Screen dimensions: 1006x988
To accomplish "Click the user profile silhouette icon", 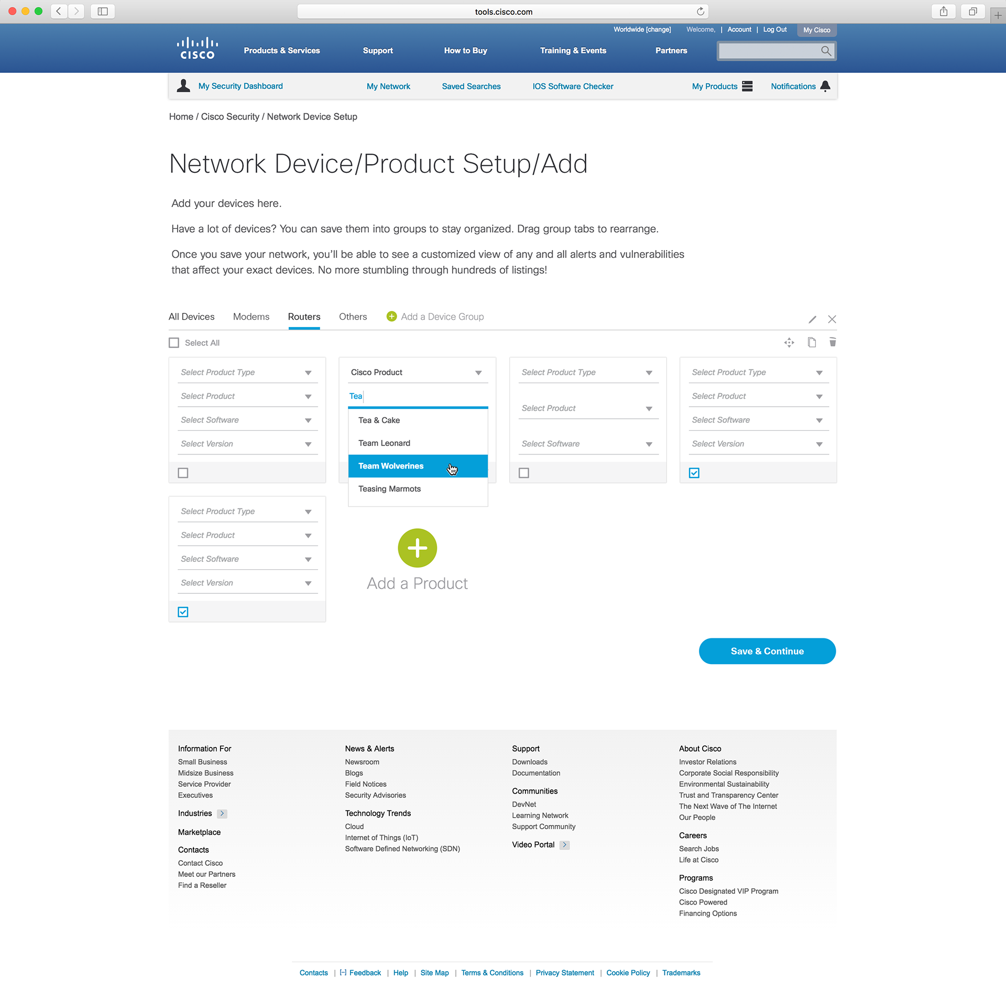I will 183,85.
